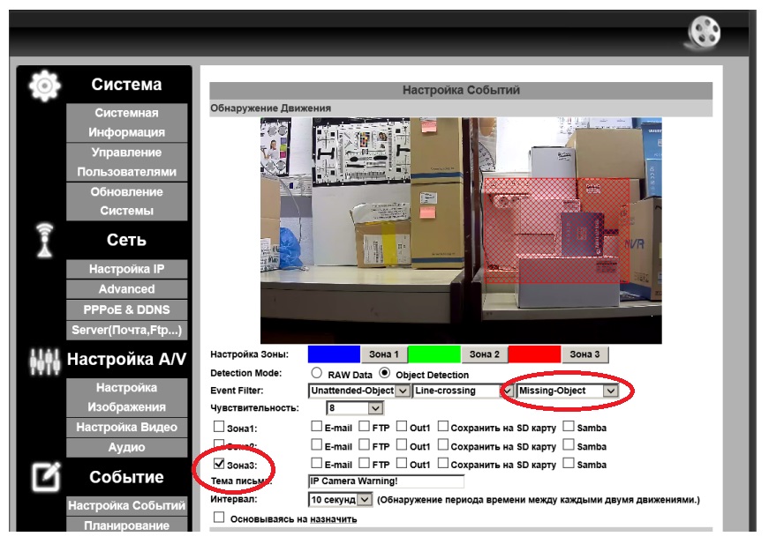This screenshot has height=544, width=769.
Task: Click the gear icon beside Система
Action: tap(45, 86)
